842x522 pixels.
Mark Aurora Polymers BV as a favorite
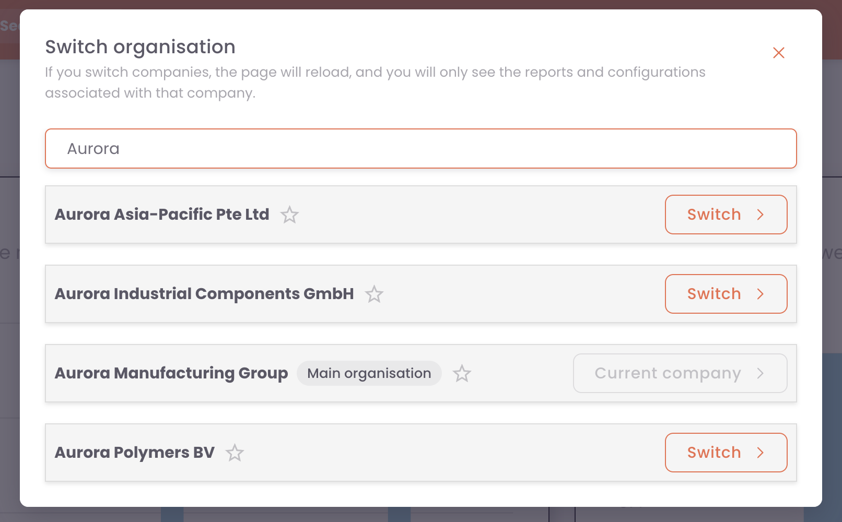click(235, 453)
